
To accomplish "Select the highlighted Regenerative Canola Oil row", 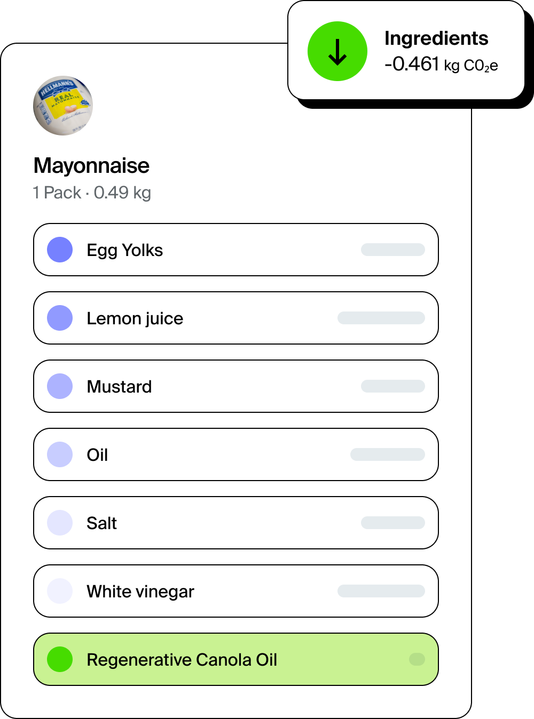I will pyautogui.click(x=236, y=659).
